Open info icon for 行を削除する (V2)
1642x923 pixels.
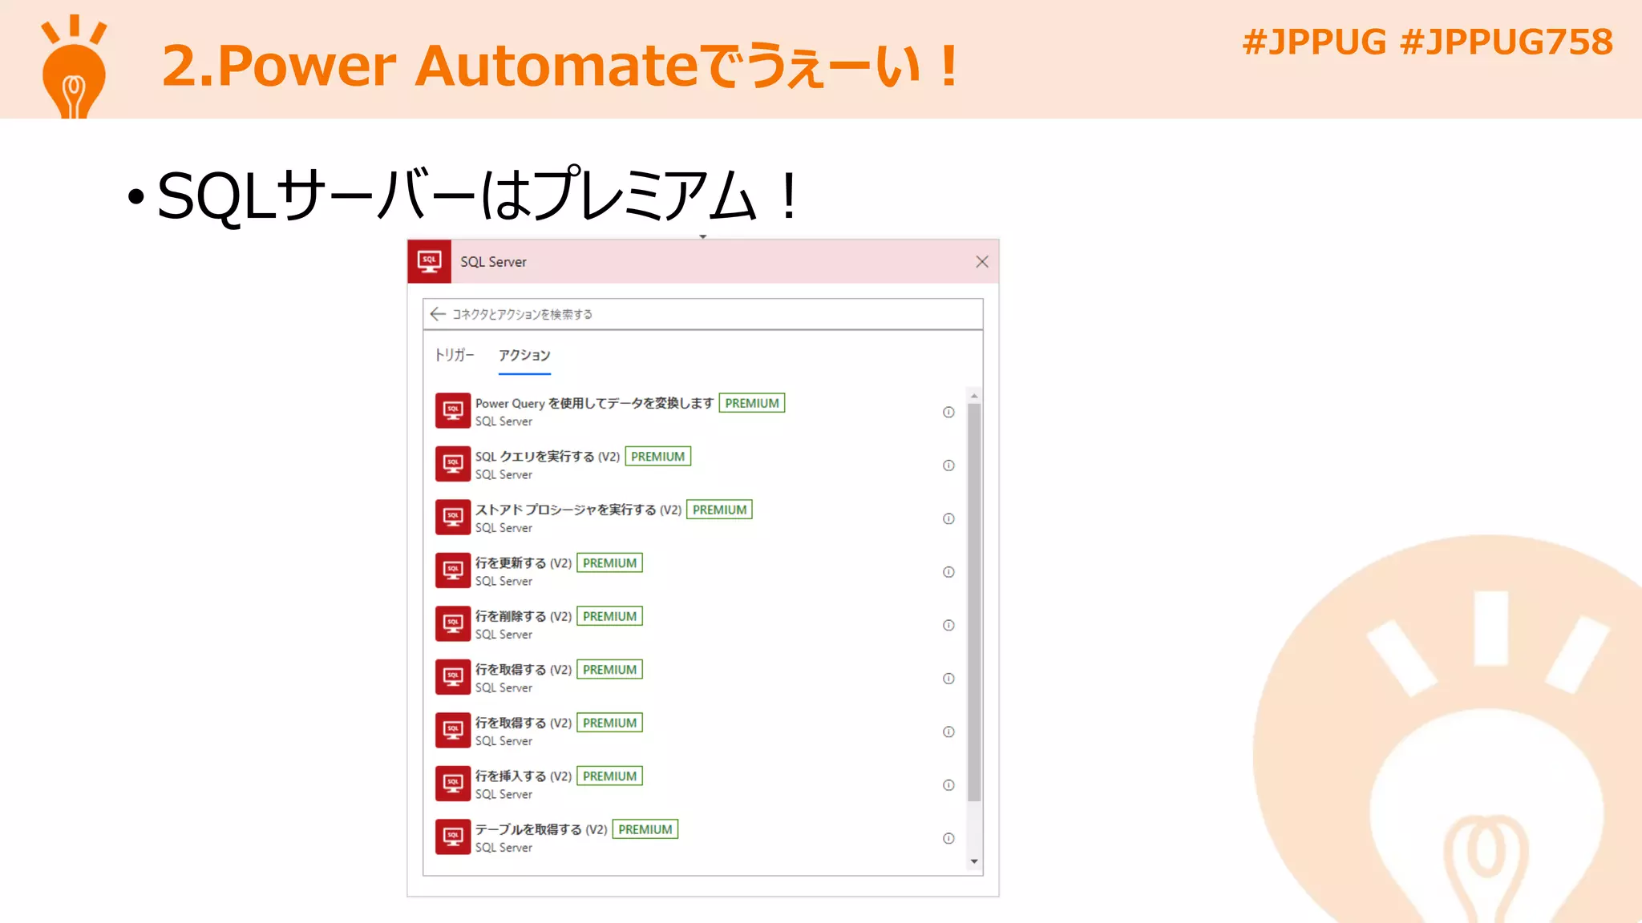tap(948, 626)
